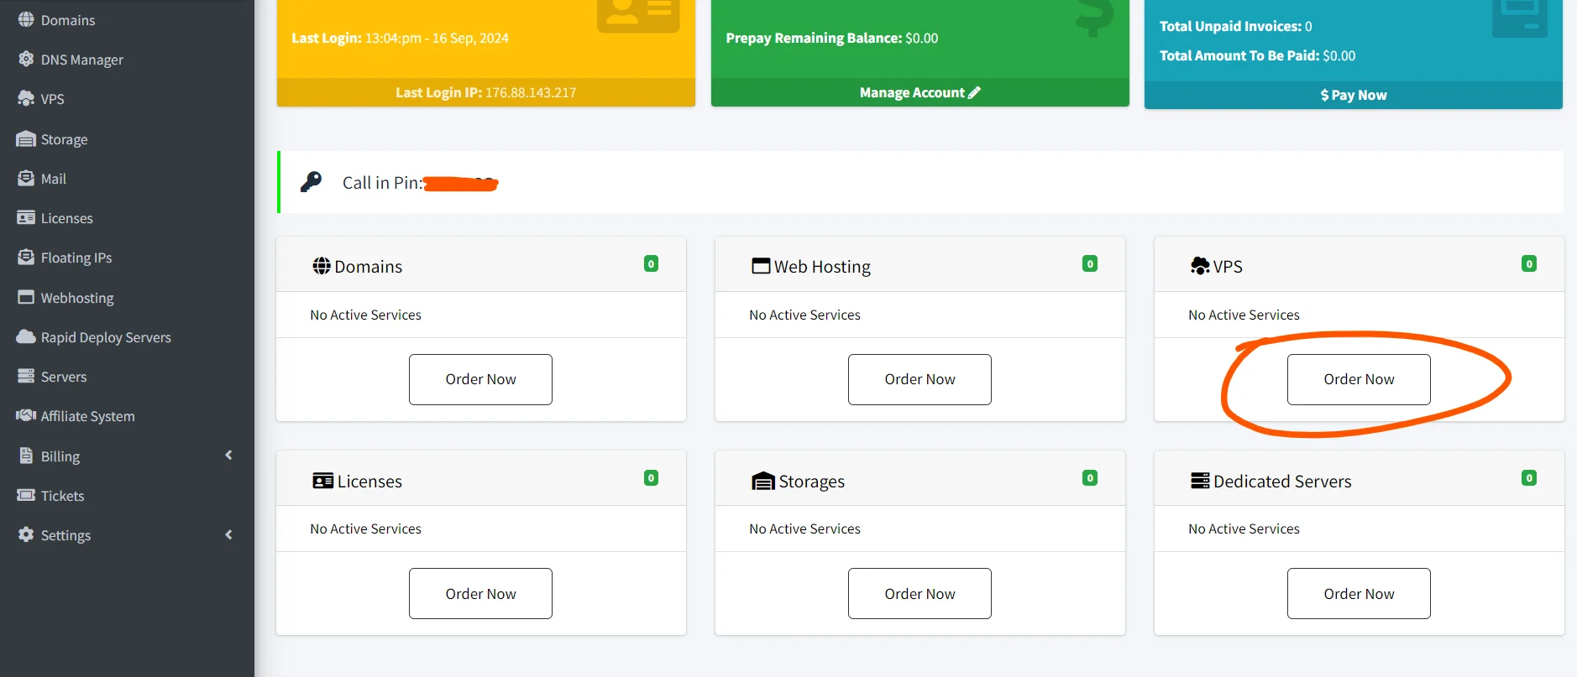
Task: Open Floating IPs from sidebar
Action: click(76, 258)
